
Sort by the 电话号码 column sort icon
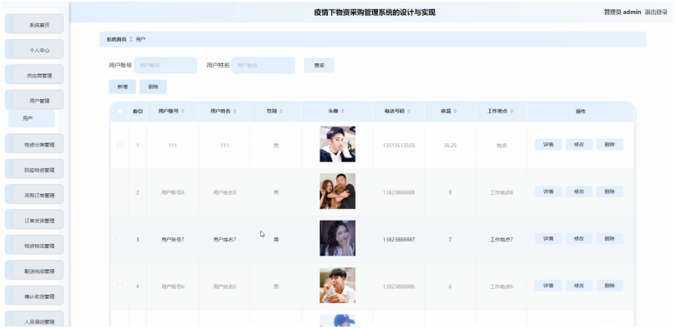[x=409, y=112]
